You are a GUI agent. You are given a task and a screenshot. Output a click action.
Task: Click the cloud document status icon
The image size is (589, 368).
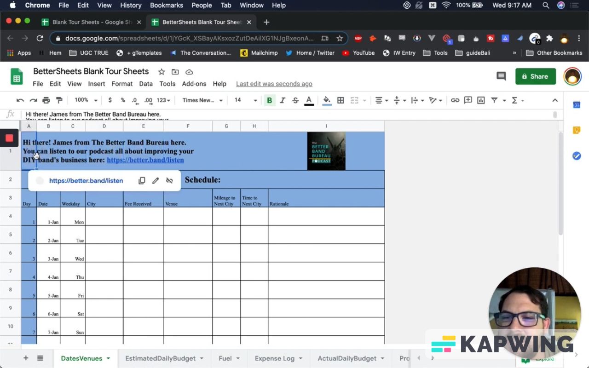(189, 72)
